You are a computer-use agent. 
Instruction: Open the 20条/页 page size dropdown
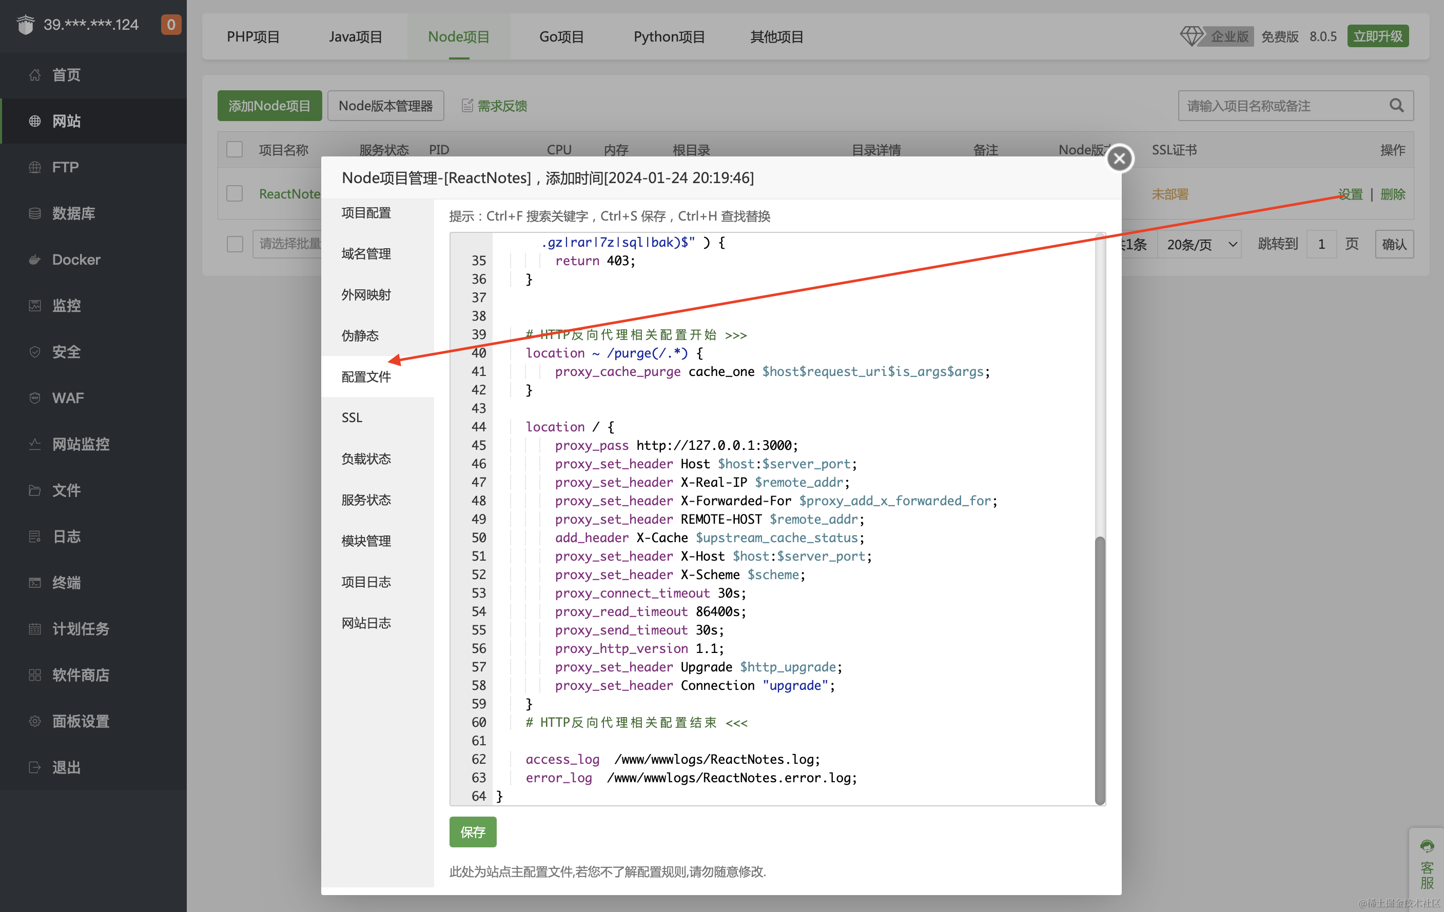1200,244
